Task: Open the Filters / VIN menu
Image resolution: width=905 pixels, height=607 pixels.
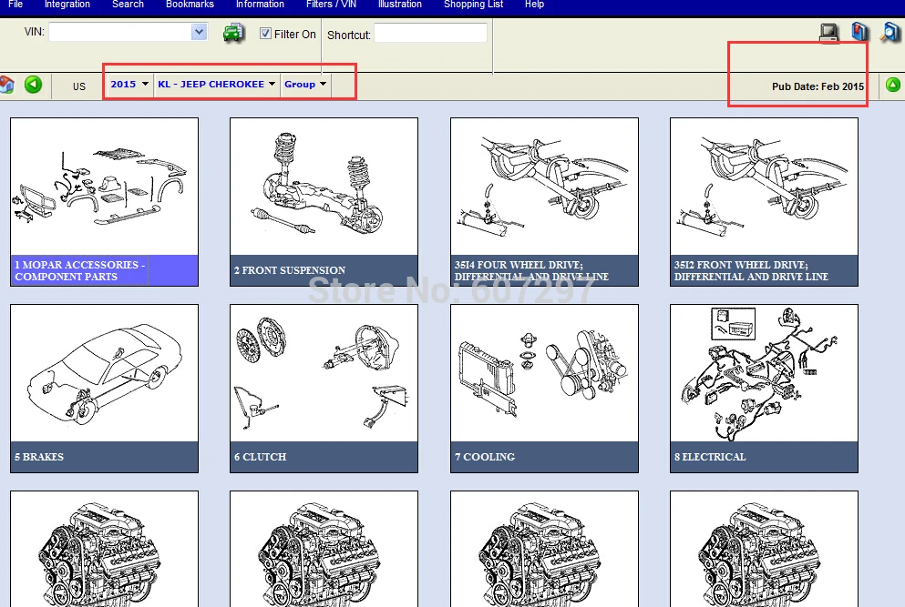Action: (x=331, y=5)
